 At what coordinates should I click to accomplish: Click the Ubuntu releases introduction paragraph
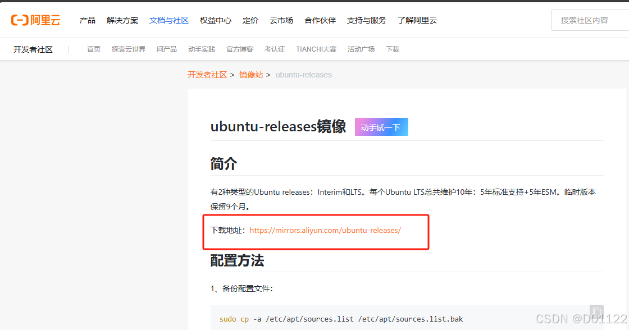tap(403, 199)
